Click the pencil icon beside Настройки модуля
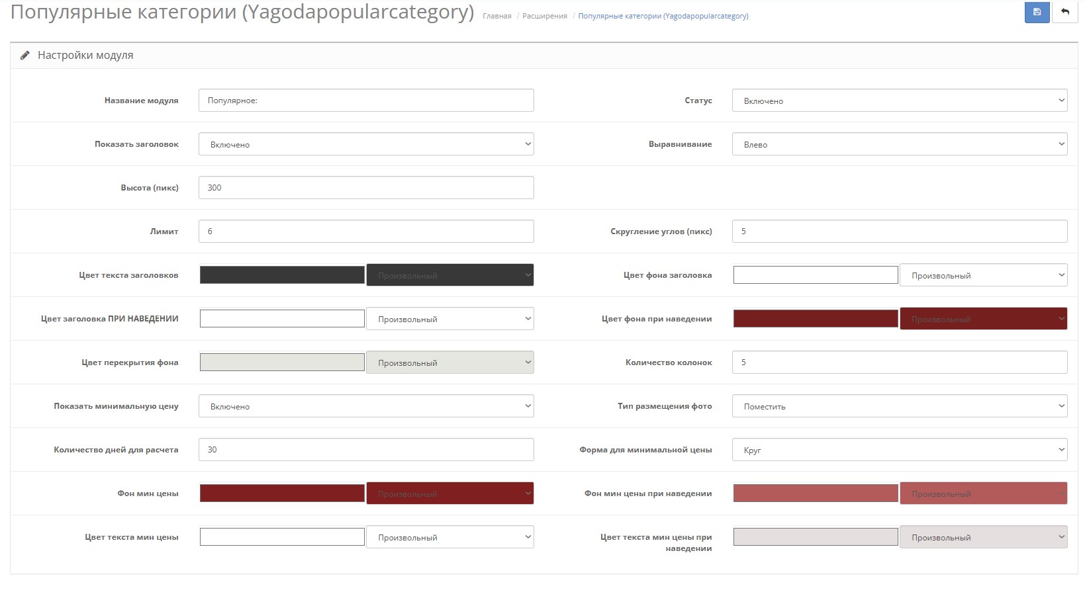The width and height of the screenshot is (1085, 596). (x=25, y=56)
